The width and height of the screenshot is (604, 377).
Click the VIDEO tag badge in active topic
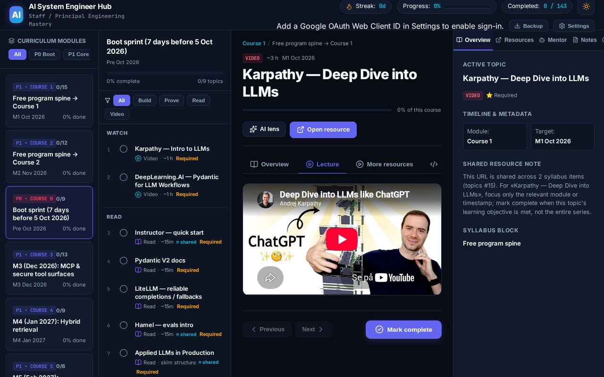pyautogui.click(x=472, y=95)
